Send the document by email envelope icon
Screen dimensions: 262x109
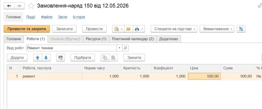click(x=128, y=29)
